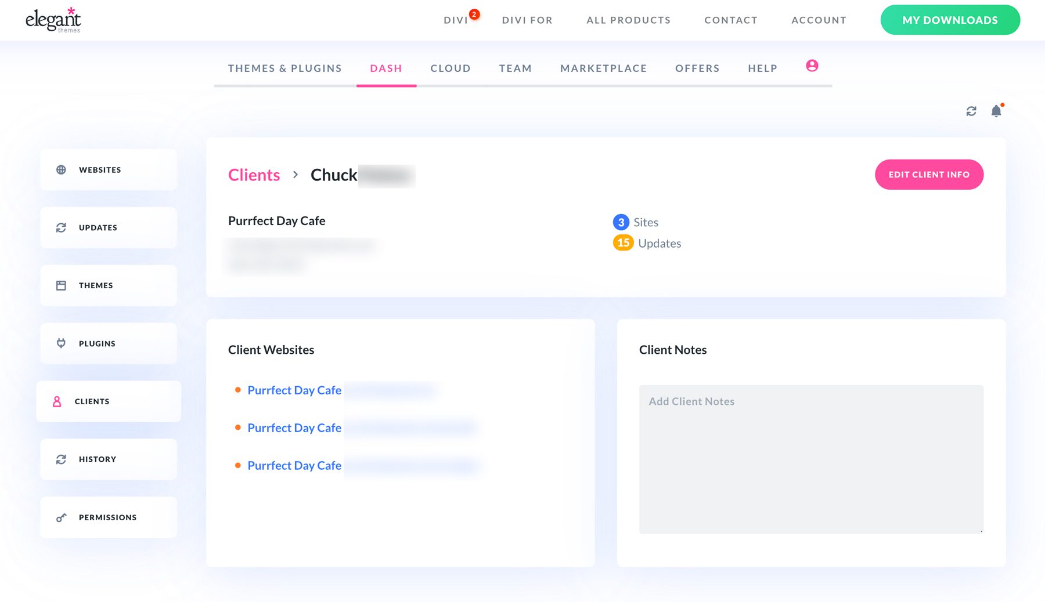Switch to the CLOUD tab
The image size is (1045, 602).
coord(451,68)
